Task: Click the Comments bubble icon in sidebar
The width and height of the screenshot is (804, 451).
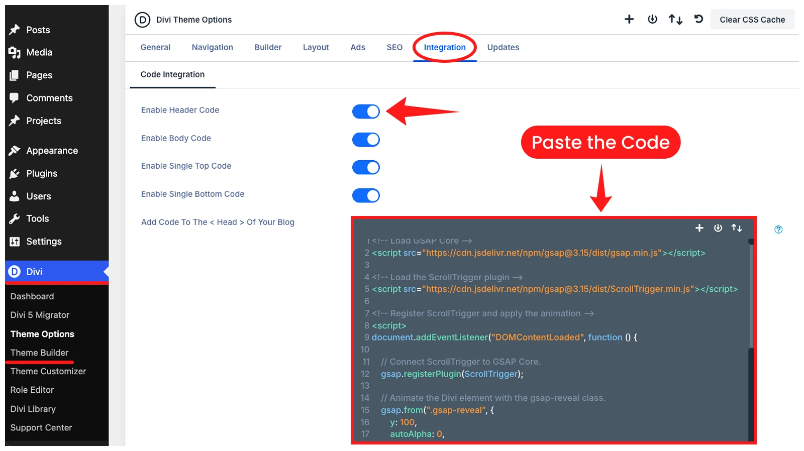Action: coord(15,98)
